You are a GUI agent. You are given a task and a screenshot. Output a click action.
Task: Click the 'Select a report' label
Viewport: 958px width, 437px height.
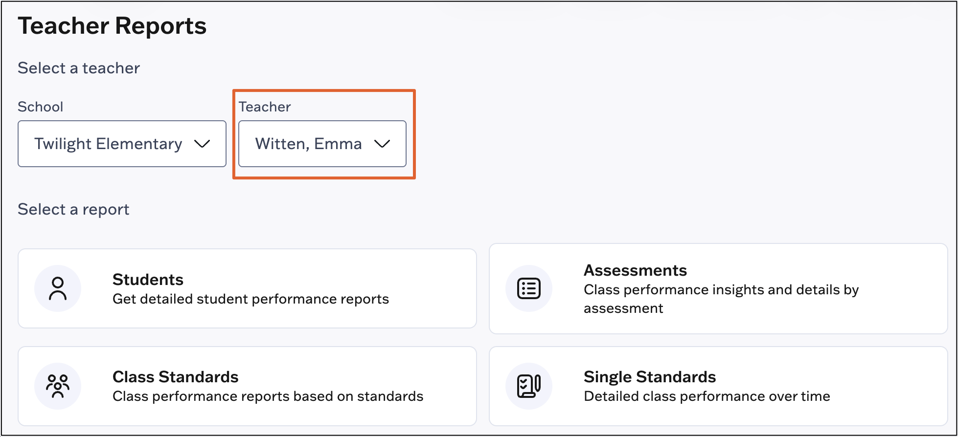(73, 209)
